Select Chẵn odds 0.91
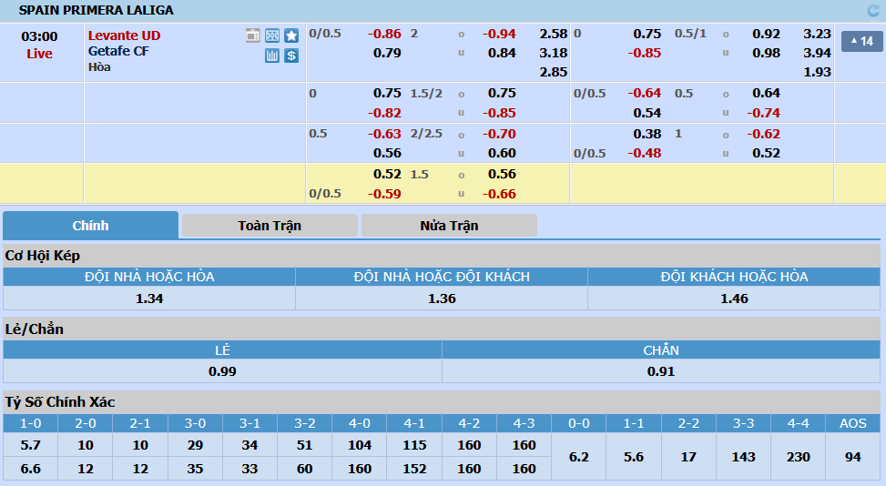886x486 pixels. (660, 371)
